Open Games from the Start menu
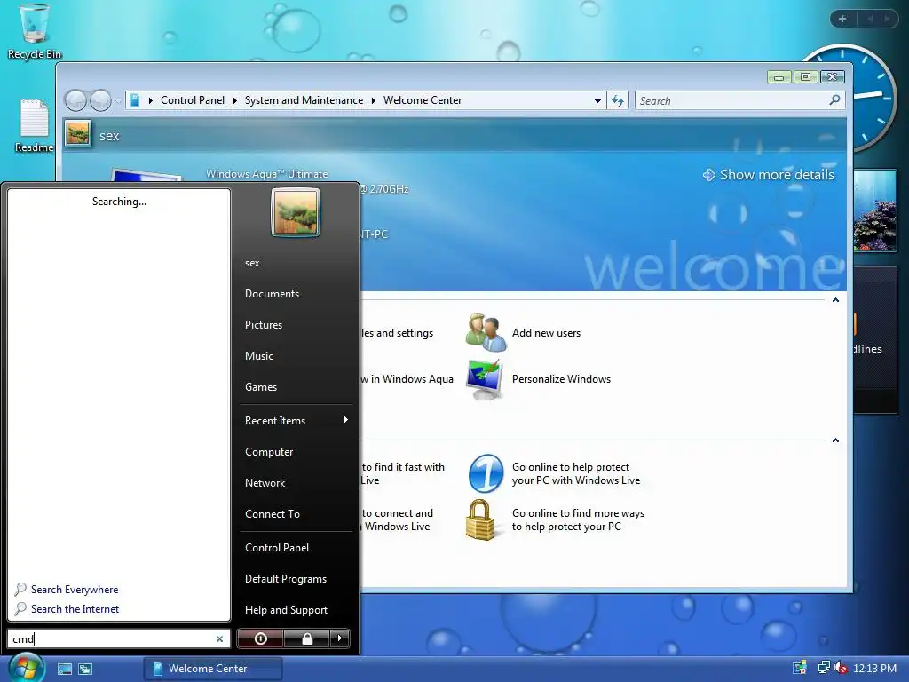This screenshot has width=909, height=682. click(260, 387)
